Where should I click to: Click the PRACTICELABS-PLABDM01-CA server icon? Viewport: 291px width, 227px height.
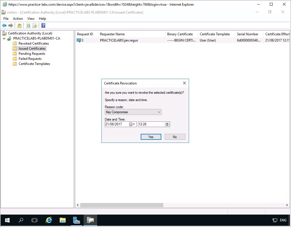pyautogui.click(x=9, y=38)
